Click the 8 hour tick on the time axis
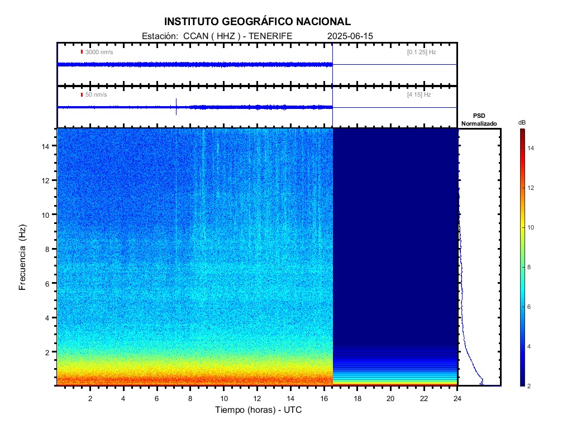 click(190, 399)
